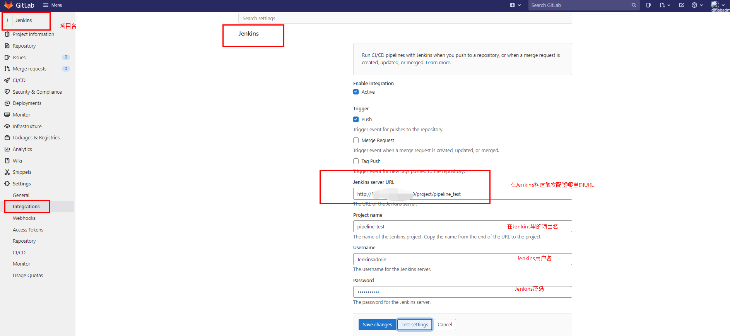
Task: Open the Menu hamburger icon
Action: click(x=46, y=5)
